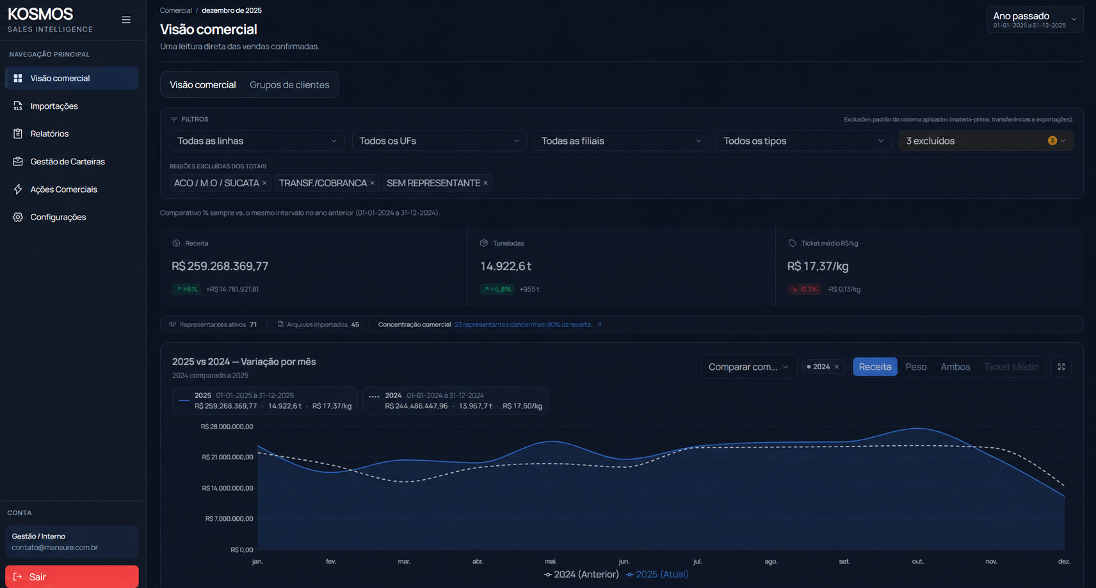Remove the TRANSF./COBRANCA exclusion tag

pyautogui.click(x=372, y=183)
